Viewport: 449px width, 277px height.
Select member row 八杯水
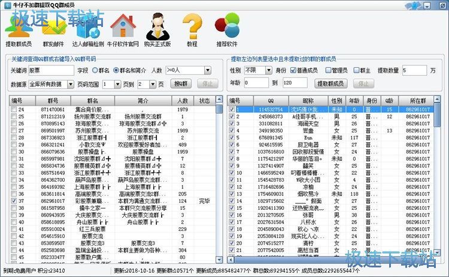[330, 222]
